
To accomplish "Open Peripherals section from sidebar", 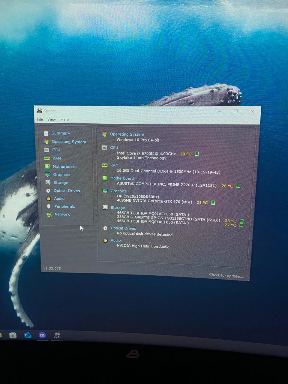I will [x=65, y=206].
